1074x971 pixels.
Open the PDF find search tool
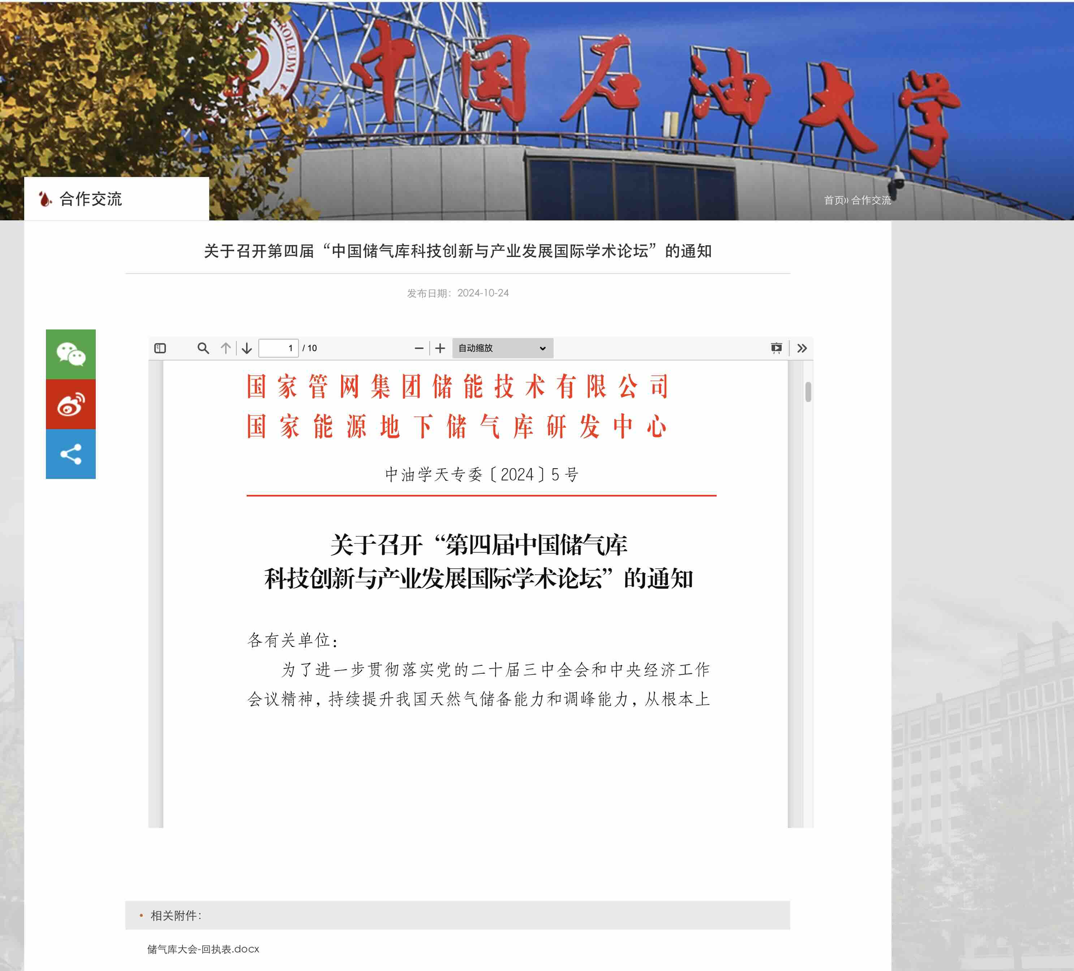[x=203, y=348]
